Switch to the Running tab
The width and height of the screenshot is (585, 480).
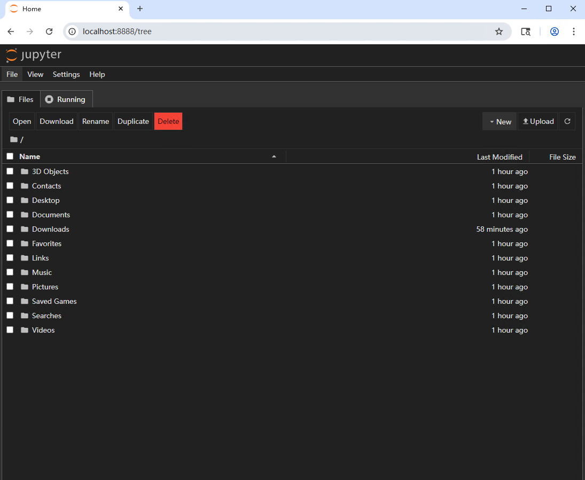(x=66, y=99)
